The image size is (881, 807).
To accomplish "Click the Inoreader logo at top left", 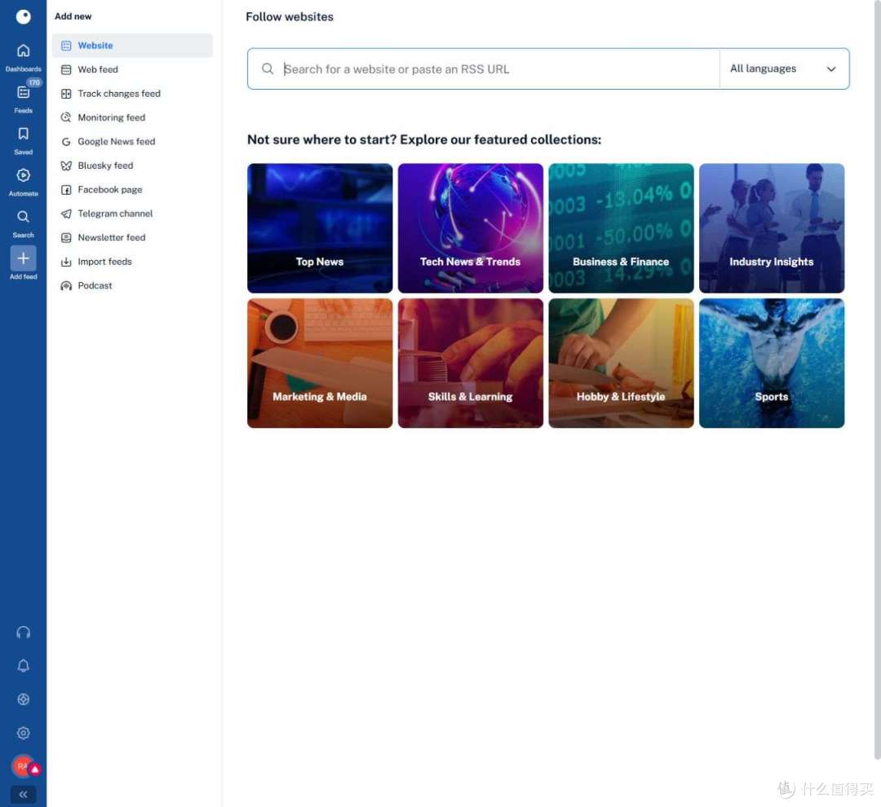I will tap(23, 17).
